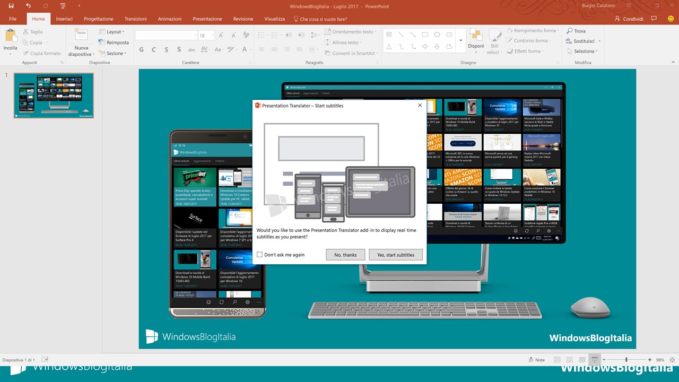Open the Layout dropdown
The width and height of the screenshot is (679, 382).
(x=111, y=32)
